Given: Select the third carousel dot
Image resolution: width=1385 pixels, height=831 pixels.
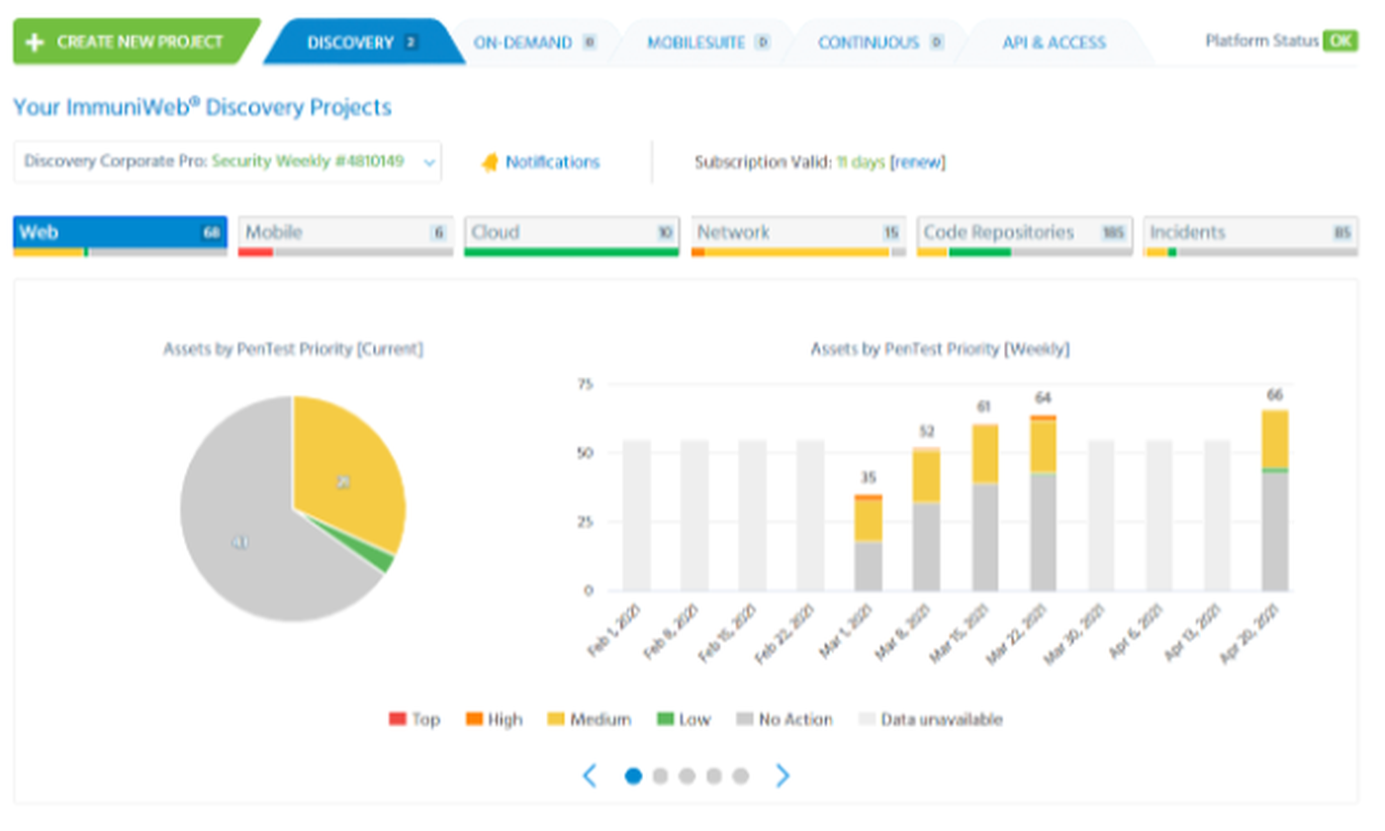Looking at the screenshot, I should 687,776.
